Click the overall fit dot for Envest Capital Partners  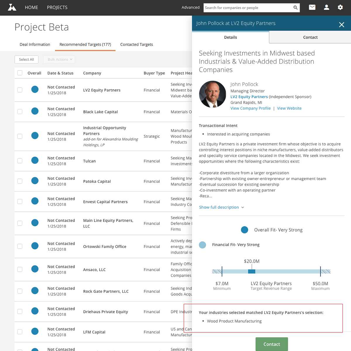[35, 201]
